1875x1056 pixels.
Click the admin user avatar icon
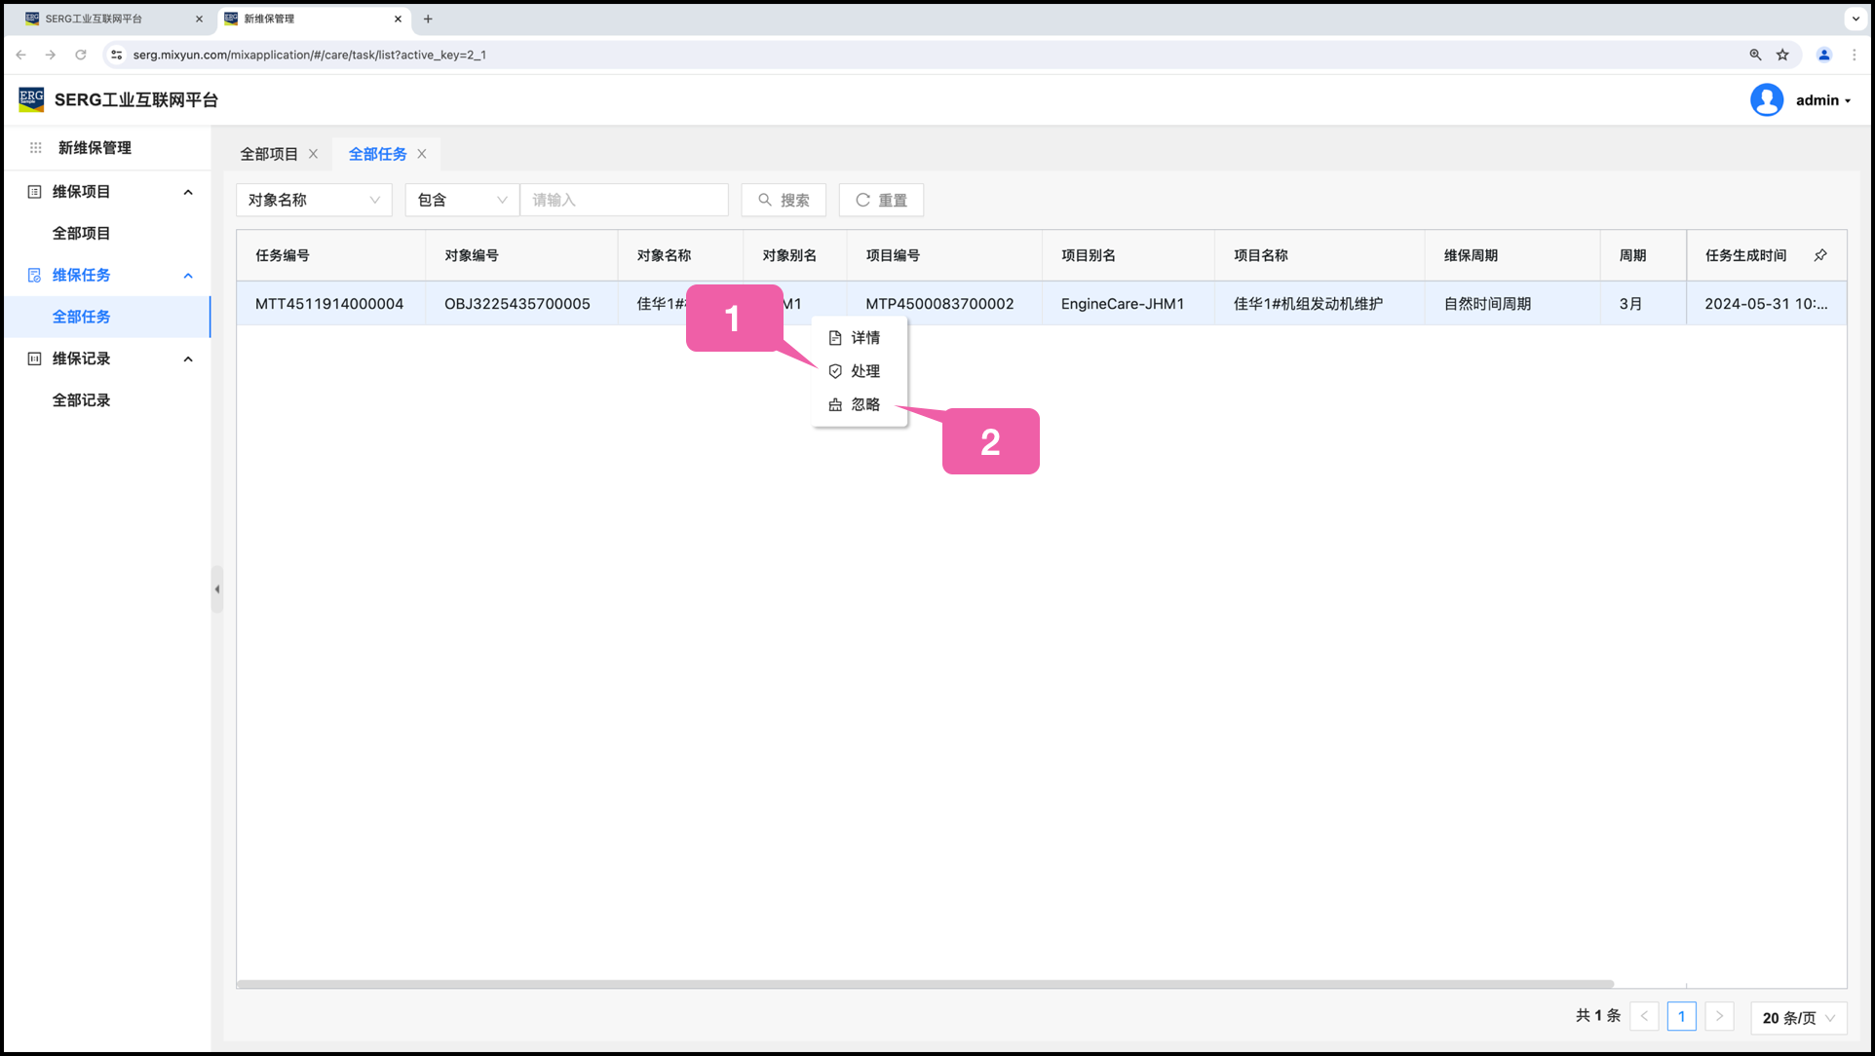1766,99
